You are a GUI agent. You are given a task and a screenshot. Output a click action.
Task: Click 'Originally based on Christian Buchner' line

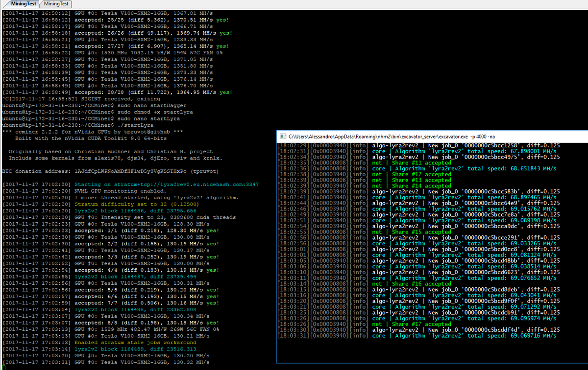tap(111, 151)
